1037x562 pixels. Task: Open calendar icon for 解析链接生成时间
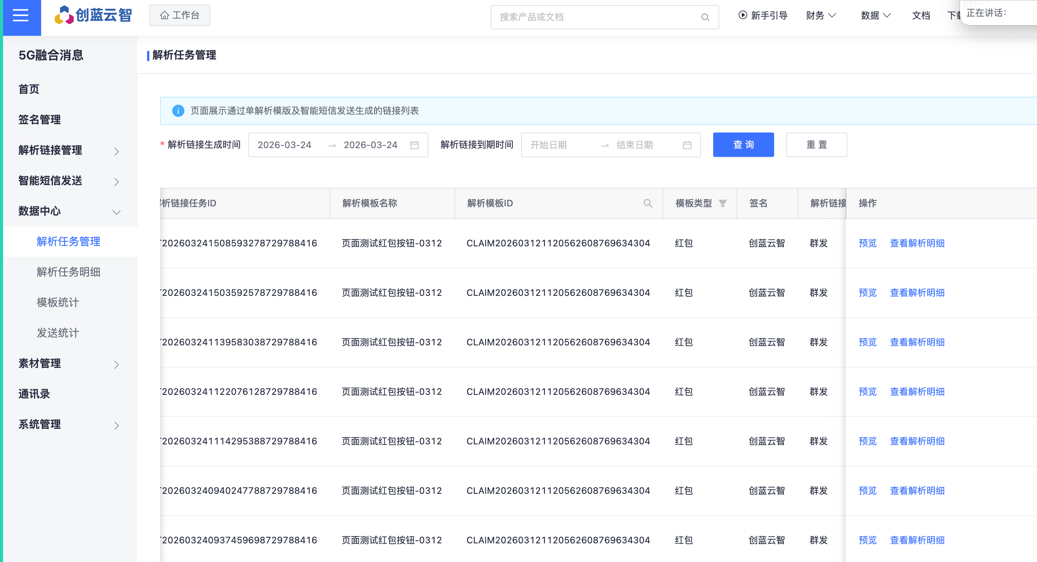pos(414,145)
